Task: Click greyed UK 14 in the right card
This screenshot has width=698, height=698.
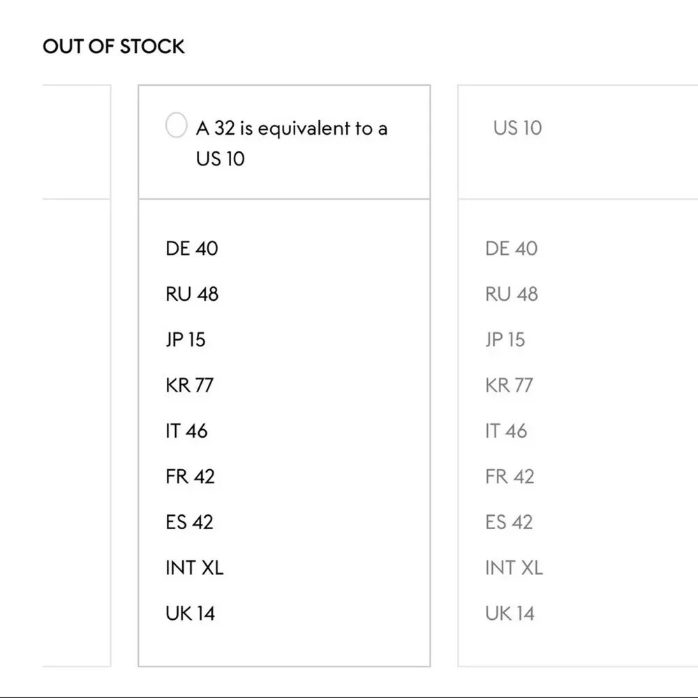Action: (x=510, y=614)
